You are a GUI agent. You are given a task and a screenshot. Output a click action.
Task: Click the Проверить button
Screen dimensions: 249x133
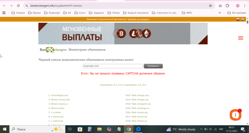[153, 66]
